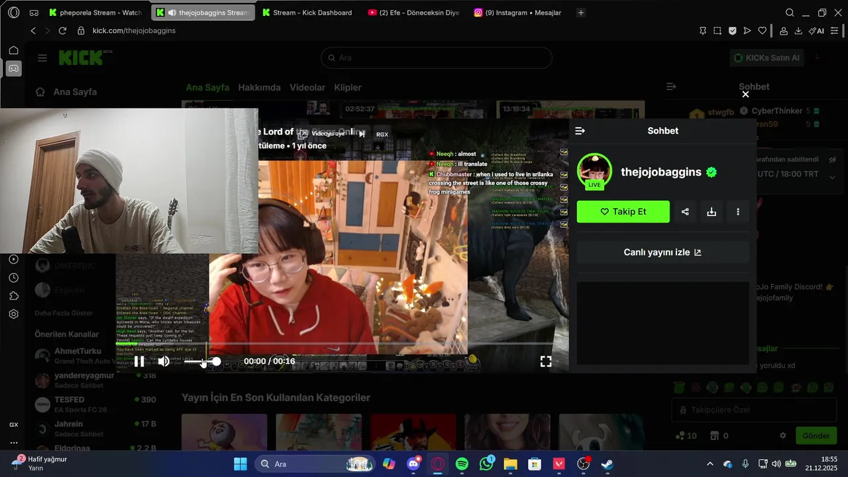Go to Ana Sayfa in sidebar
The image size is (848, 477).
66,92
